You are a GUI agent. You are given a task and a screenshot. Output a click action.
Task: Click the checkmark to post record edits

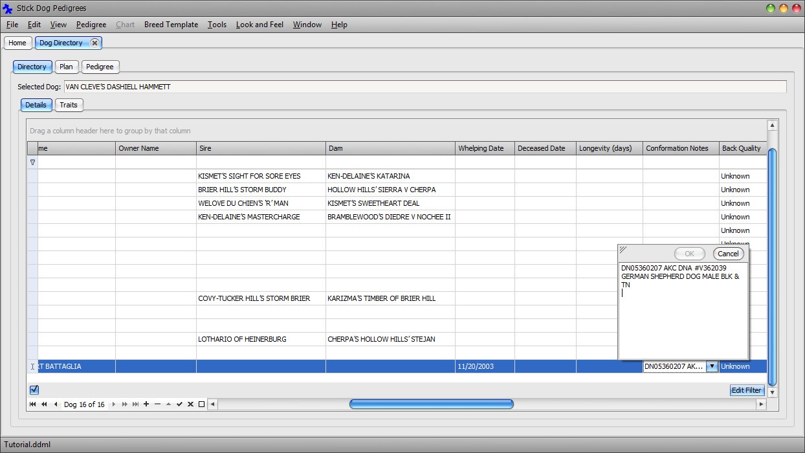pyautogui.click(x=179, y=404)
